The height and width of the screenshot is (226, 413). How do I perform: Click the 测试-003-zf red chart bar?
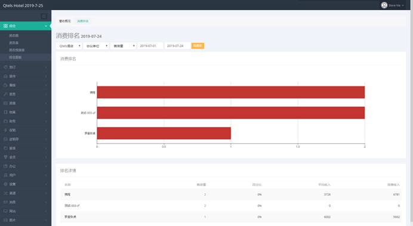pyautogui.click(x=231, y=113)
